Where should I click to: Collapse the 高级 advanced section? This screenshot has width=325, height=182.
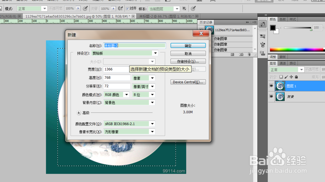79,113
